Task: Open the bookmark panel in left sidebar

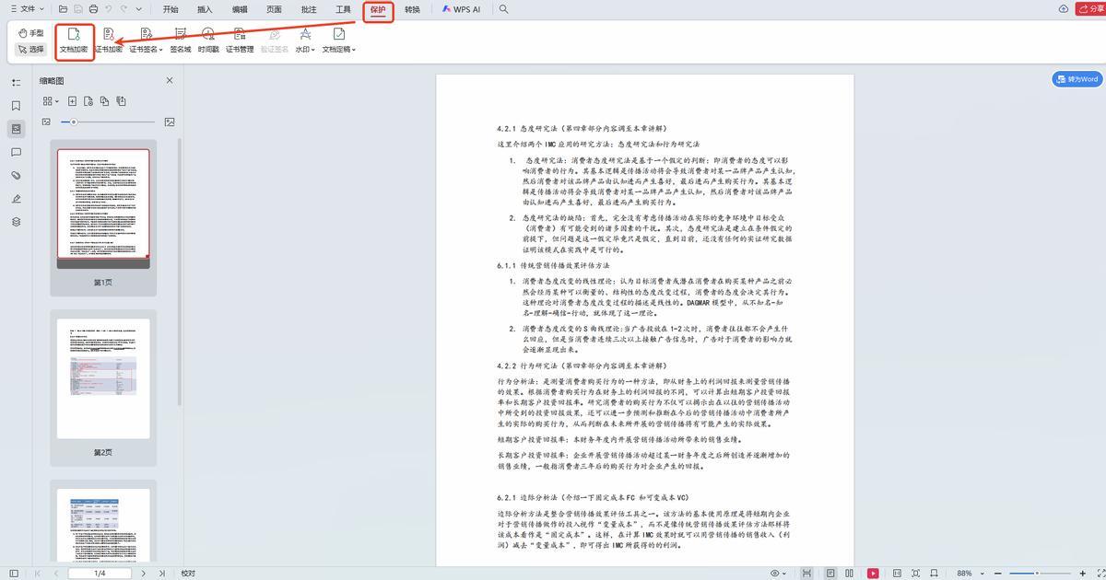Action: [x=16, y=106]
